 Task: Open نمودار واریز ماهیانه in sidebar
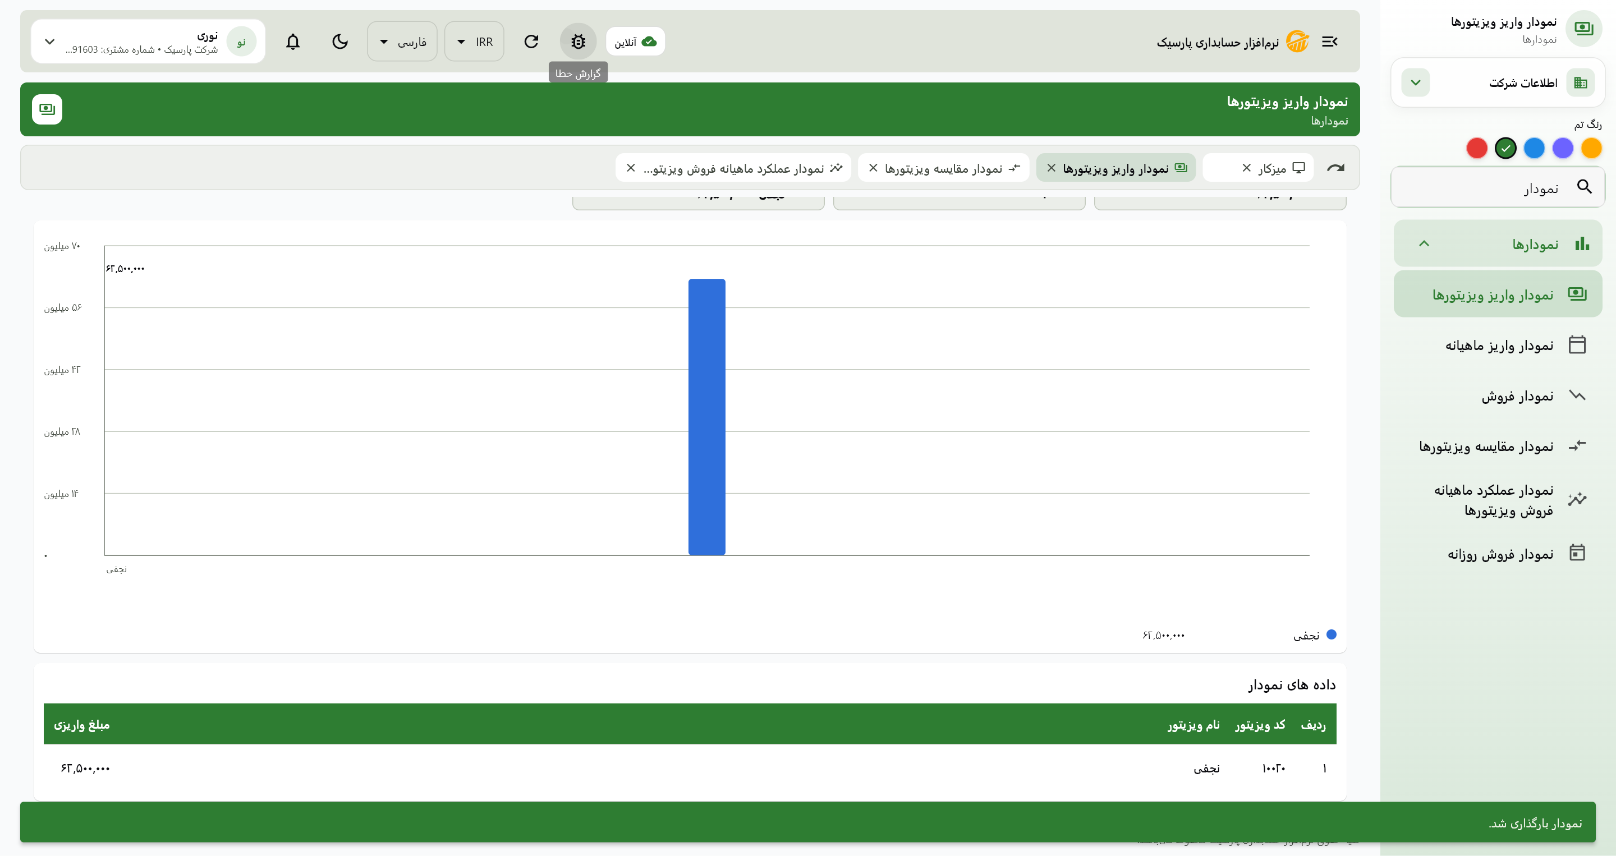pyautogui.click(x=1498, y=345)
